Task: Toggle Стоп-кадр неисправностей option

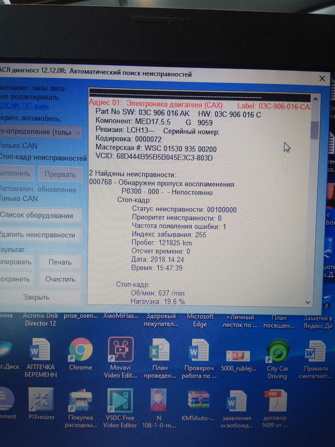Action: coord(43,158)
